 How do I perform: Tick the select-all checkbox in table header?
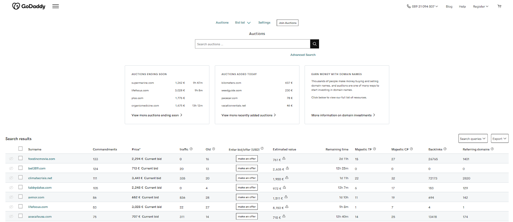coord(21,149)
